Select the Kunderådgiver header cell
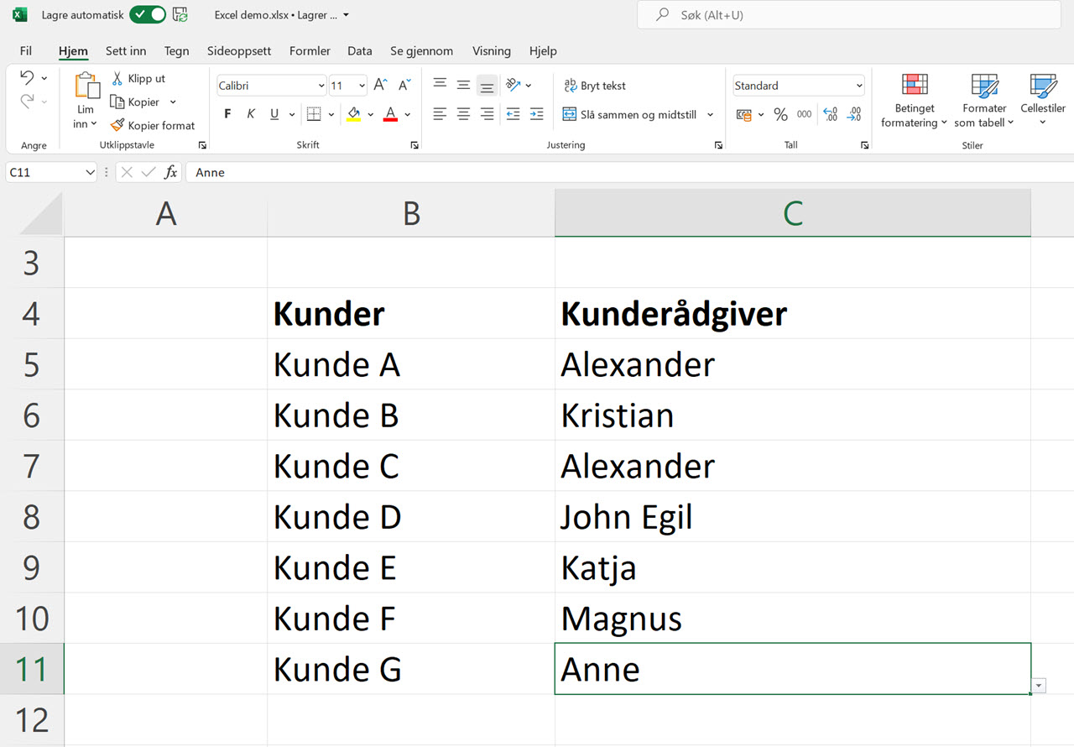The height and width of the screenshot is (747, 1074). [x=793, y=314]
